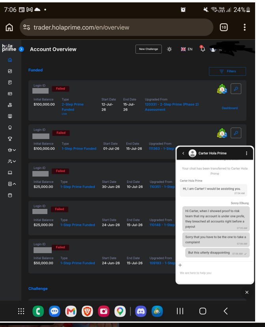Open the Messages app in dock
Viewport: 265px width, 327px height.
click(55, 311)
